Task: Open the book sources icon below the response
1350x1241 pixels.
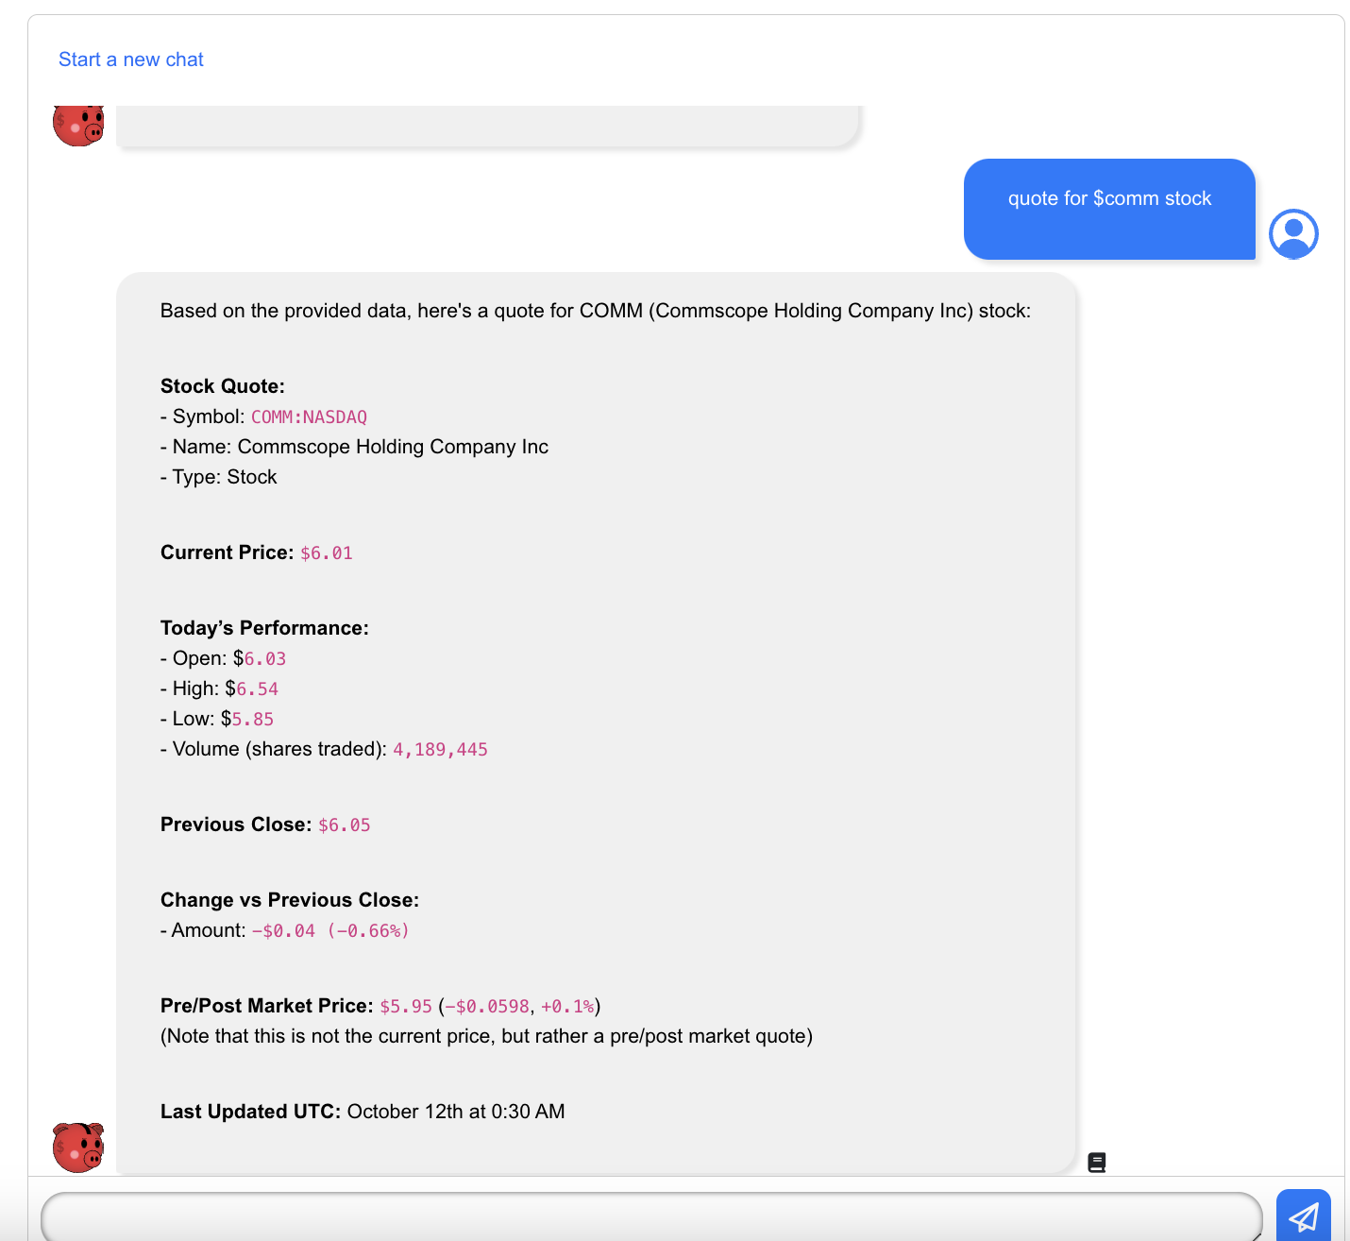Action: pos(1096,1162)
